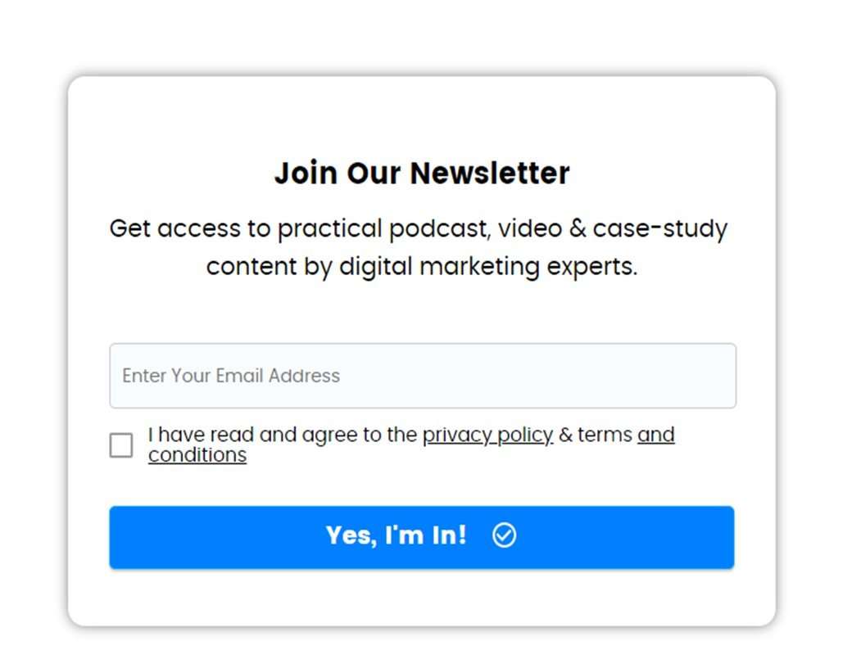
Task: Click the 'Enter Your Email Address' placeholder text
Action: coord(231,376)
